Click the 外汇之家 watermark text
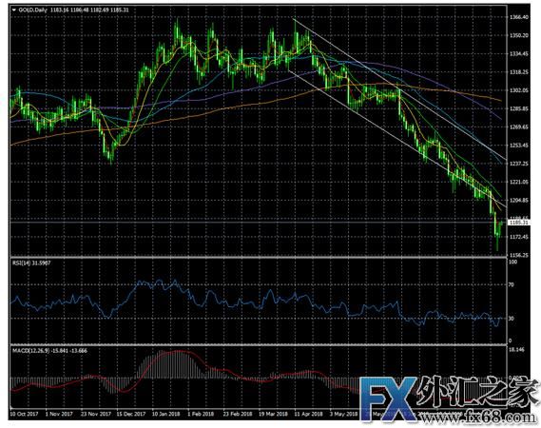Image resolution: width=541 pixels, height=428 pixels. 477,394
